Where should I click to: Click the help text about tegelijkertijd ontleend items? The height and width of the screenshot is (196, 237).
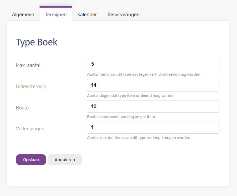point(144,74)
